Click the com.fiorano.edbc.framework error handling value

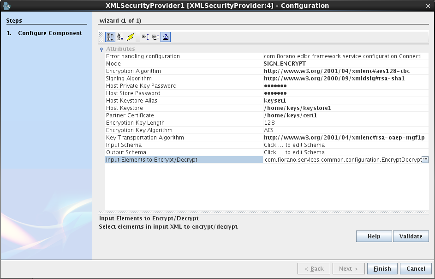click(346, 56)
